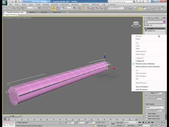This screenshot has width=169, height=127.
Task: Switch to Motion command panel tab
Action: pyautogui.click(x=157, y=18)
